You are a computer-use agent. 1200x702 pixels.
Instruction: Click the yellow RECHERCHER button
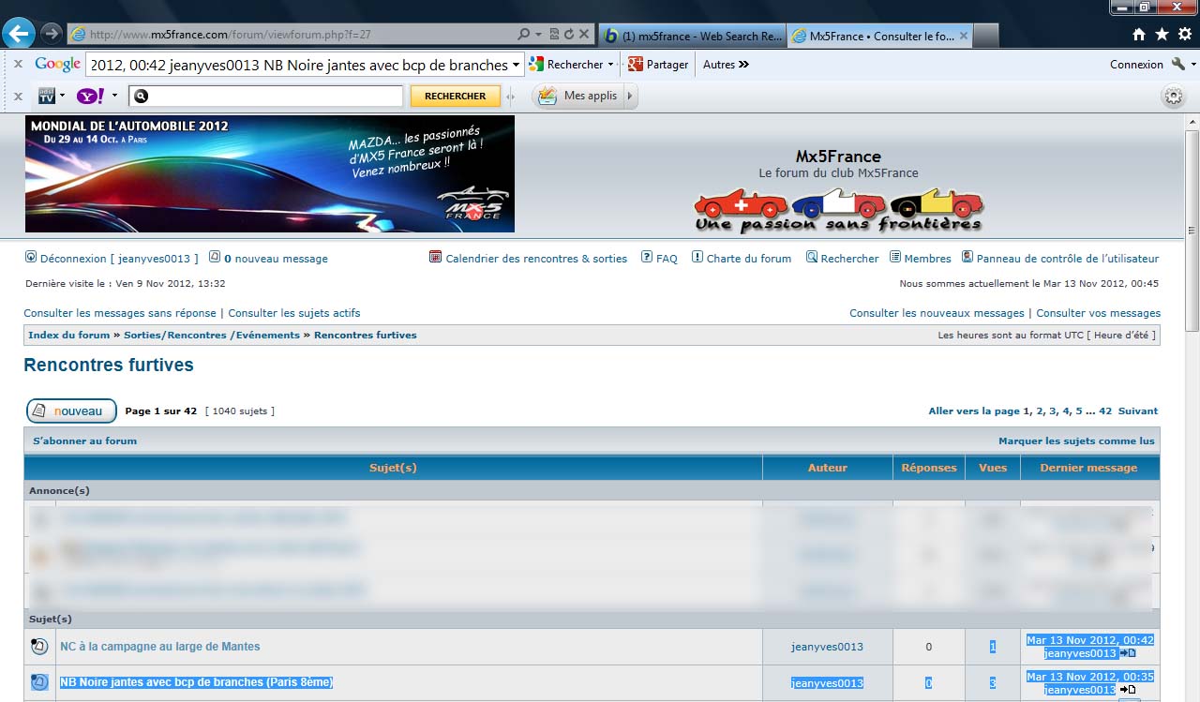coord(455,96)
